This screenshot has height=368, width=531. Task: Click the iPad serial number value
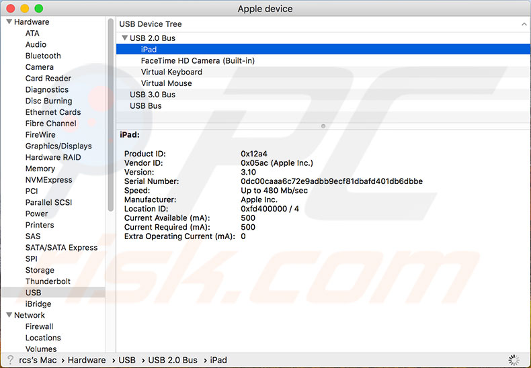click(331, 181)
